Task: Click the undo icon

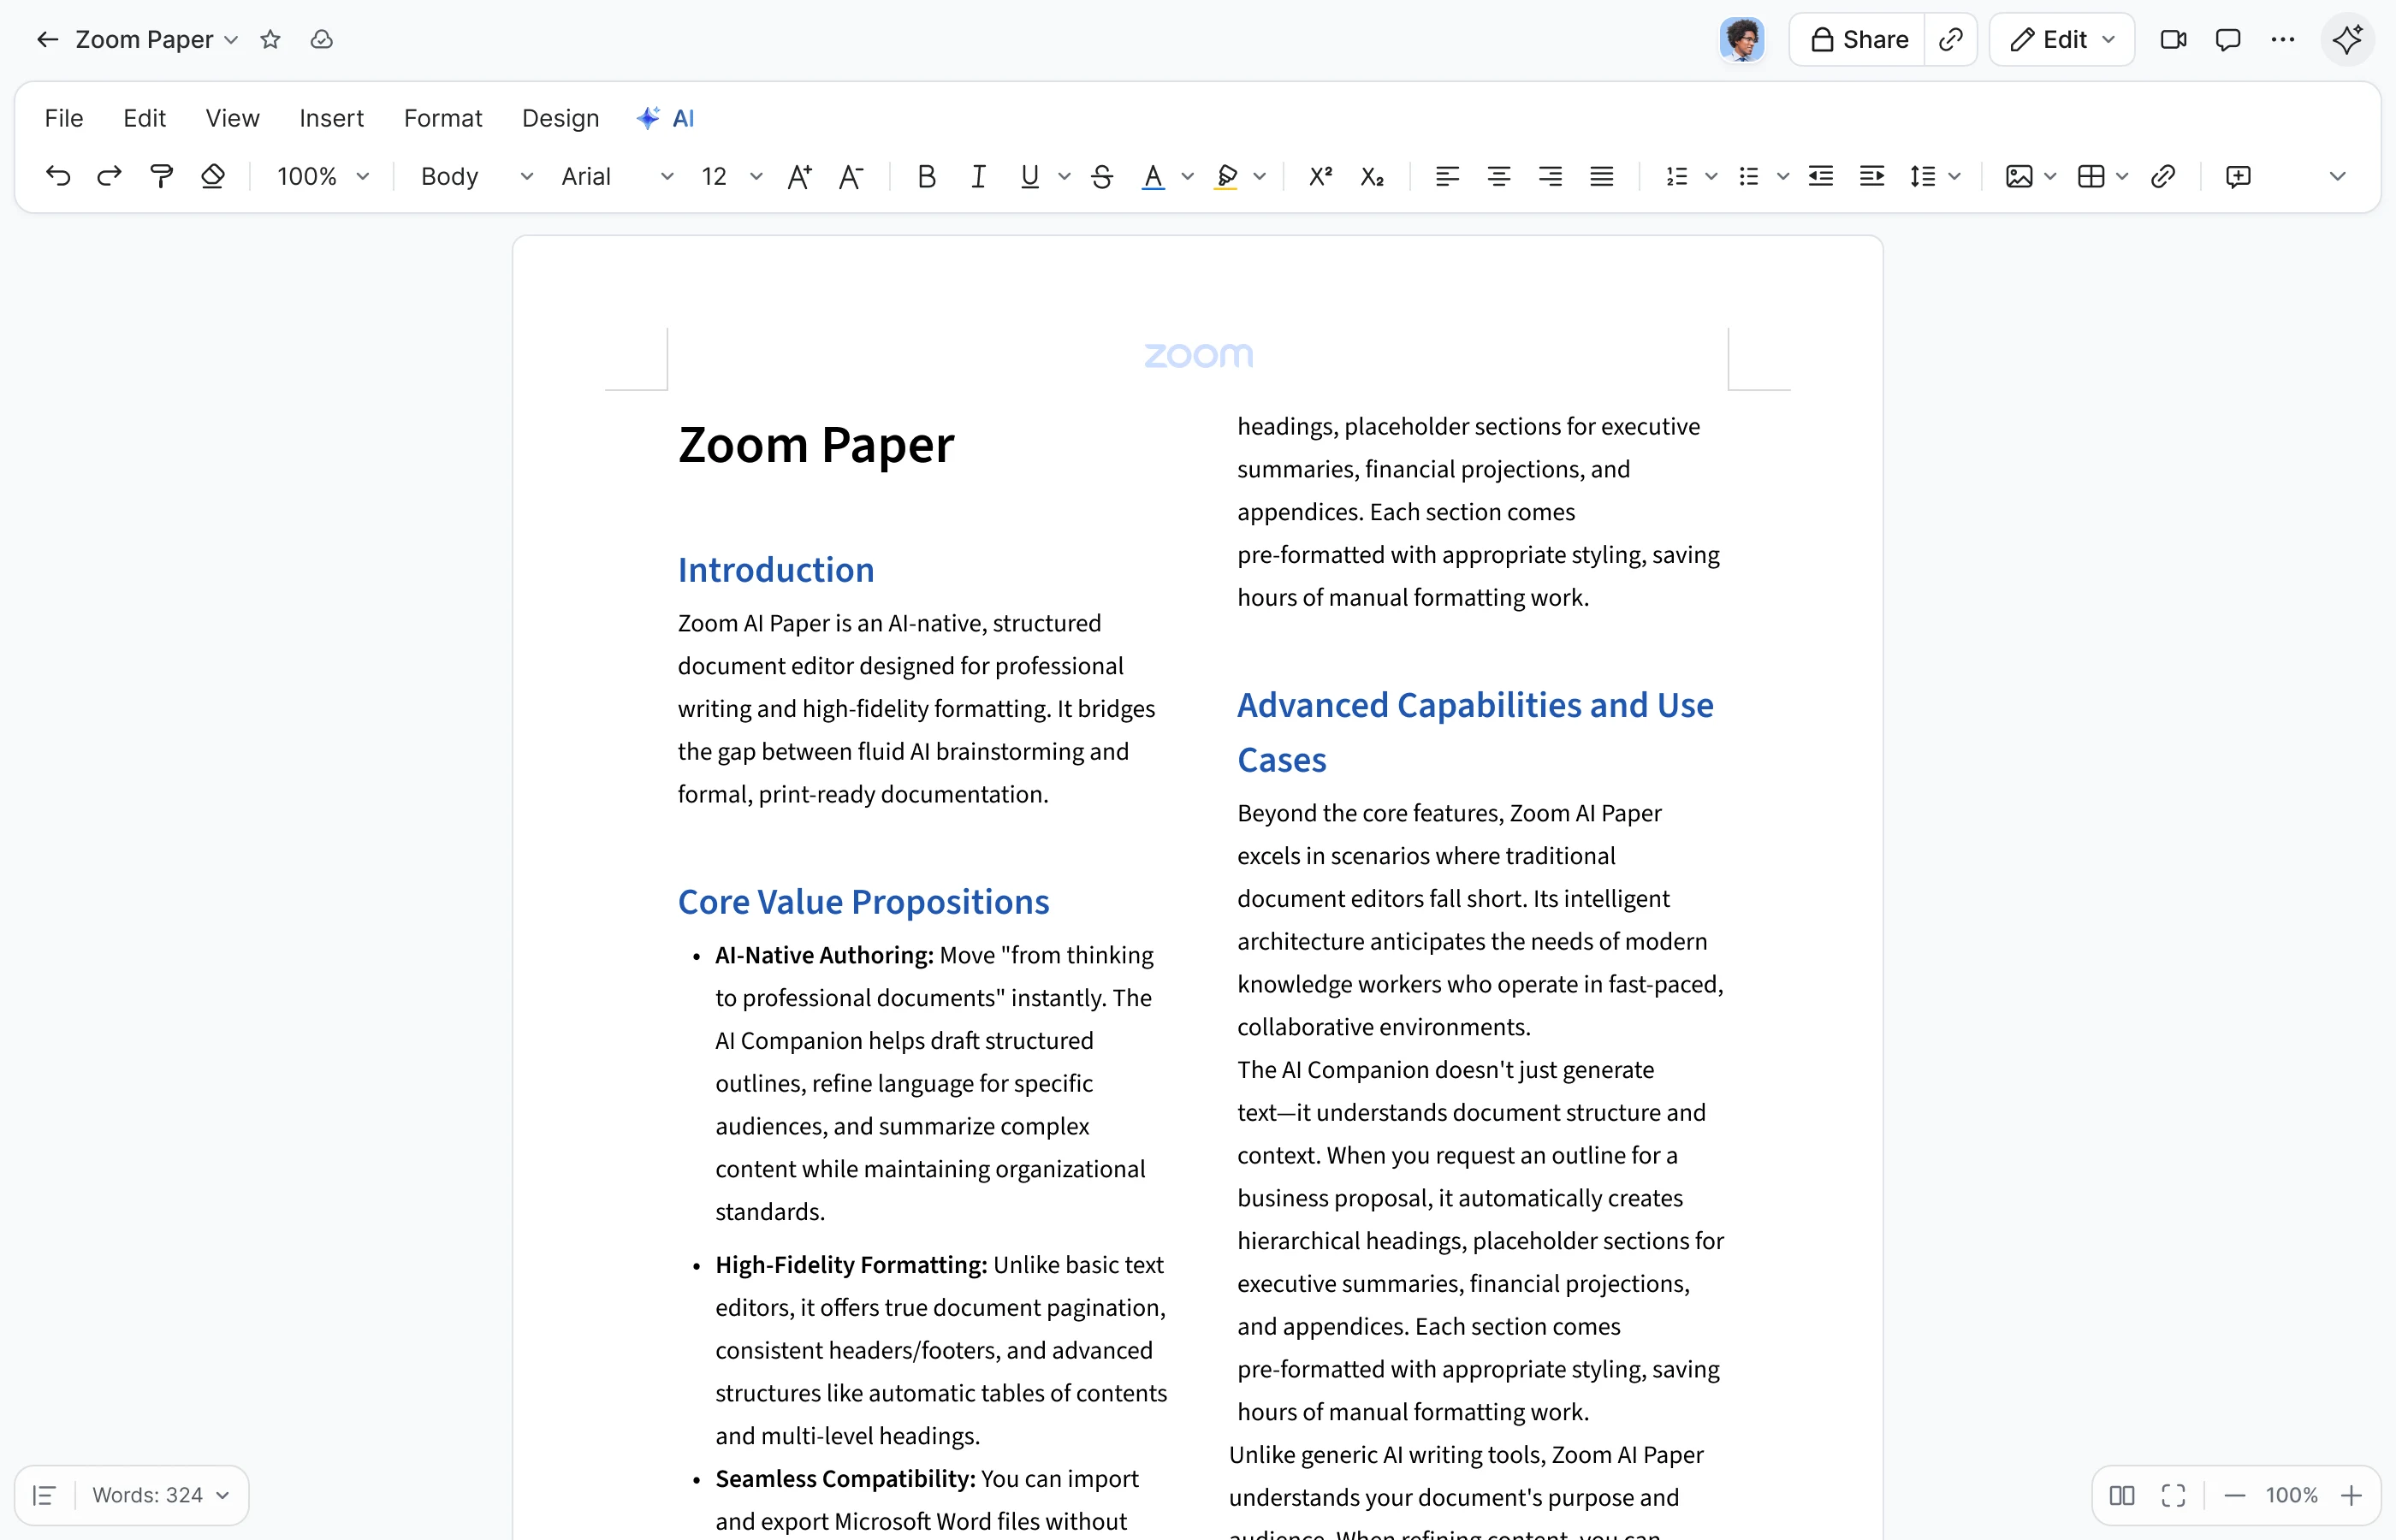Action: click(58, 176)
